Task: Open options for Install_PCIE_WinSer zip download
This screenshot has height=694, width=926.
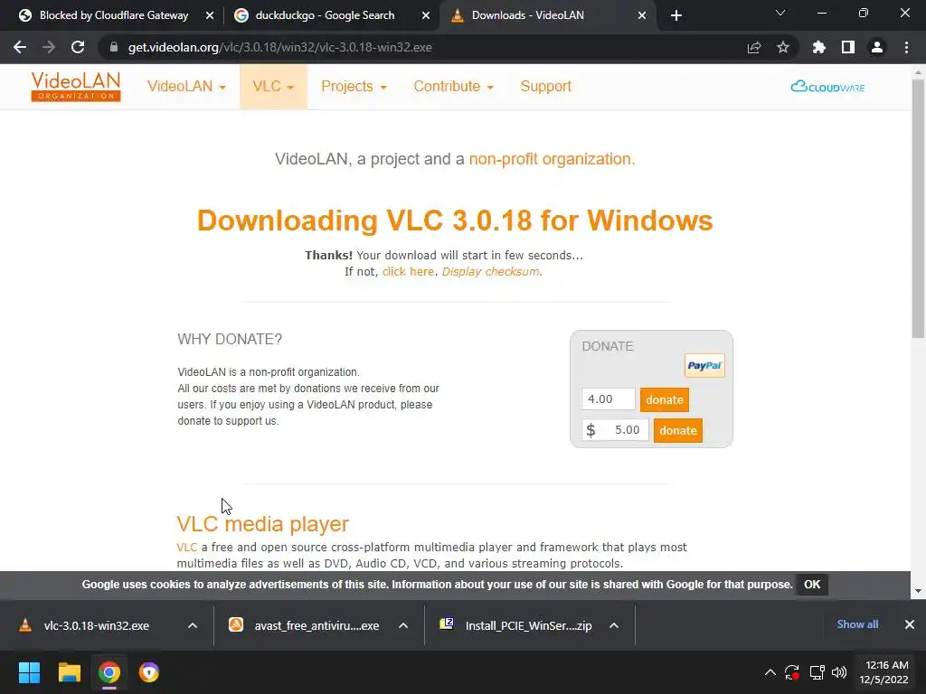Action: coord(614,625)
